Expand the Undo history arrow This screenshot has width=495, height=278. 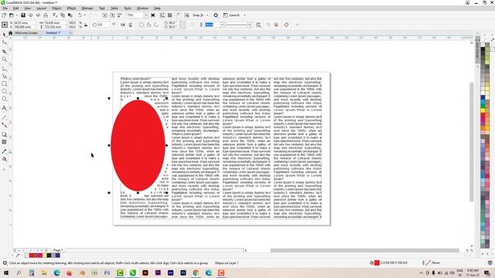point(84,15)
